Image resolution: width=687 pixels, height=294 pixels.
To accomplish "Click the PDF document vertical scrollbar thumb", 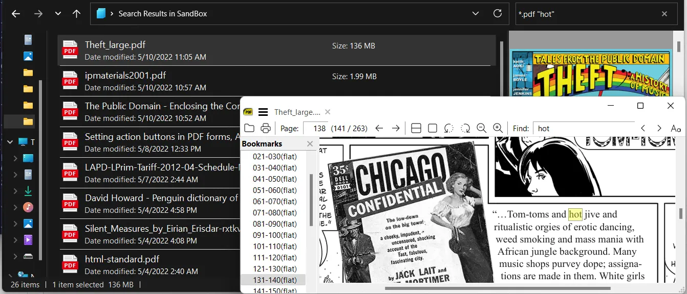I will [x=681, y=213].
